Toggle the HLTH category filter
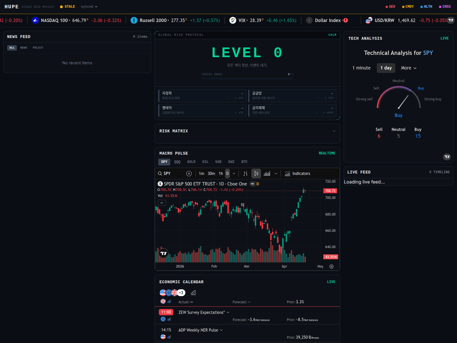This screenshot has width=457, height=343. click(426, 6)
